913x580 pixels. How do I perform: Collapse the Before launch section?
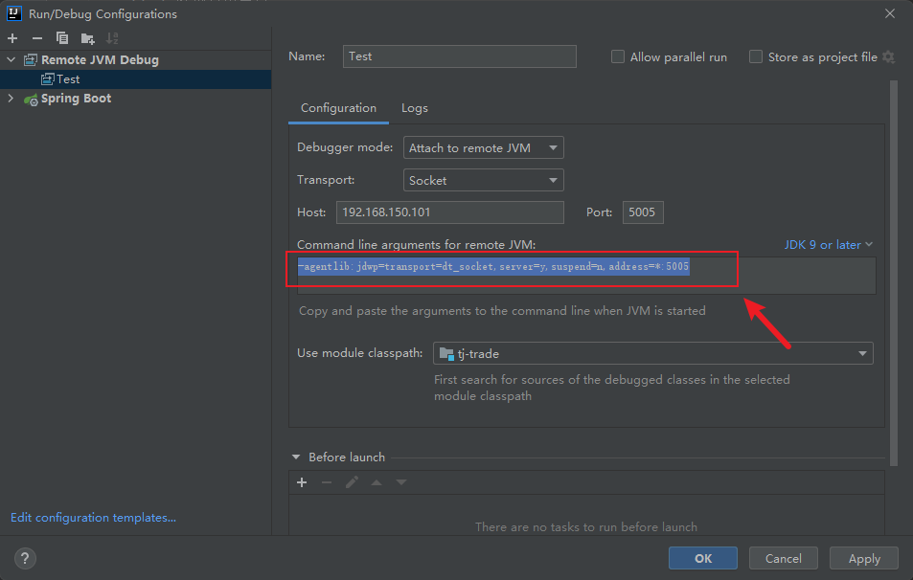[297, 457]
